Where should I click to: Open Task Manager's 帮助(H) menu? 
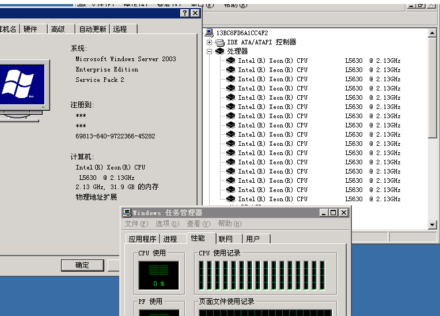(230, 224)
